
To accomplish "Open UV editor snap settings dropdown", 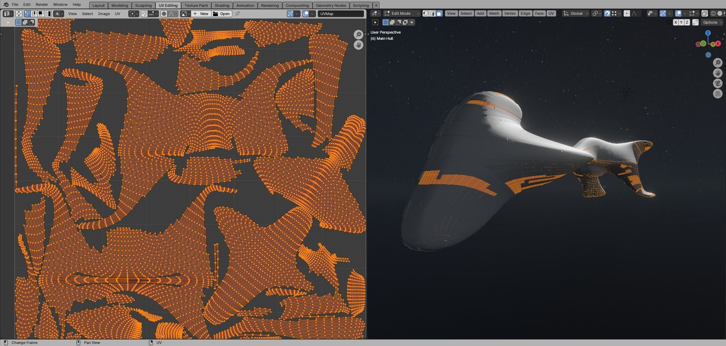I will 153,14.
